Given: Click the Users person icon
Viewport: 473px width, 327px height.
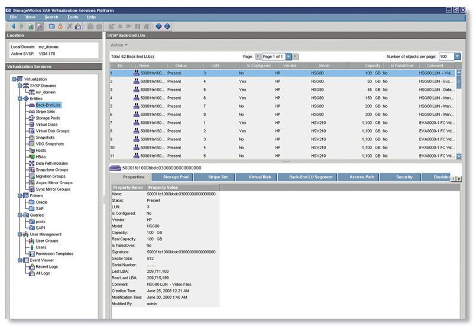Looking at the screenshot, I should 32,247.
